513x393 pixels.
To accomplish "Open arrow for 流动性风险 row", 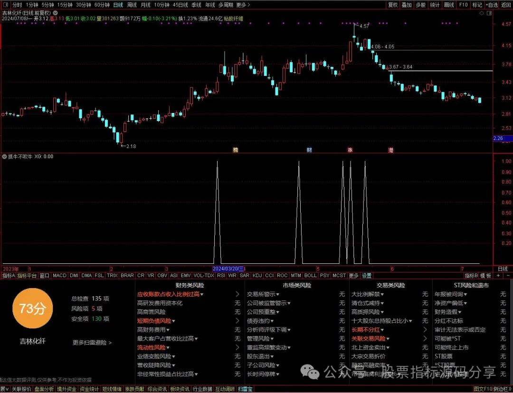I will pyautogui.click(x=237, y=347).
